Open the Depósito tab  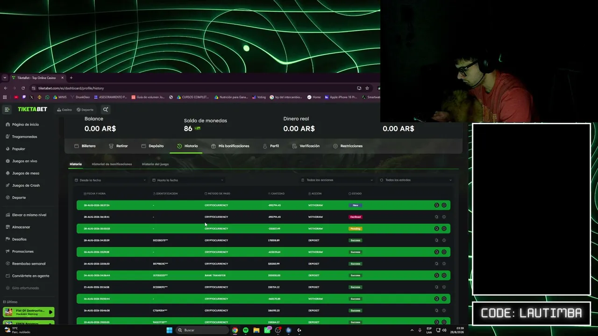pos(152,146)
